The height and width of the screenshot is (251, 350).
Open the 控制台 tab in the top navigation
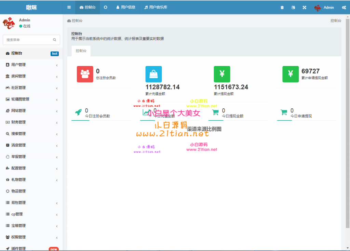(87, 8)
